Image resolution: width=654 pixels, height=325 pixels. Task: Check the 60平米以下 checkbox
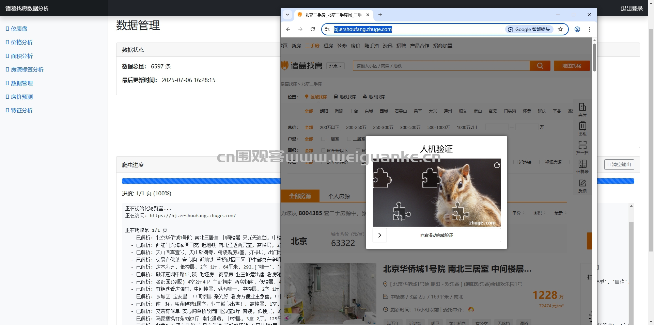323,150
